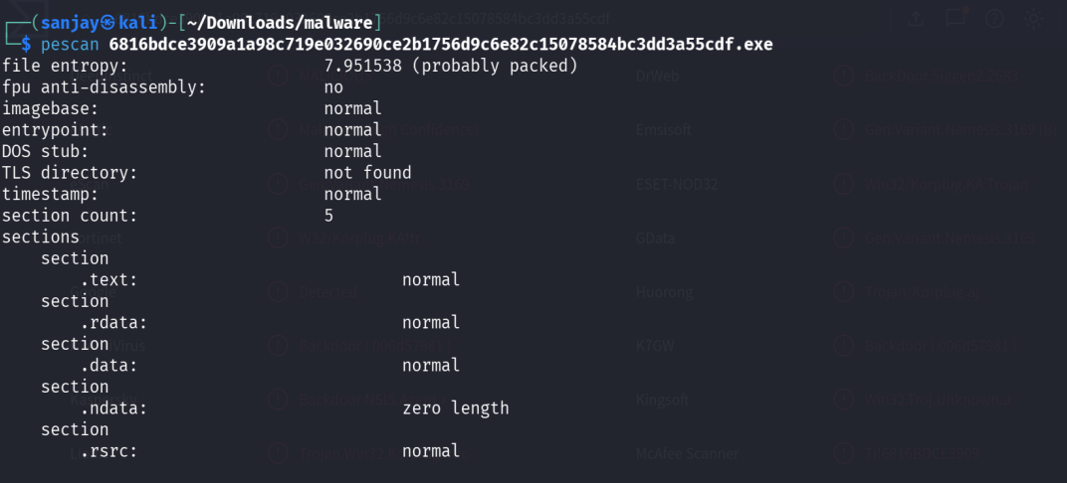The height and width of the screenshot is (483, 1067).
Task: Click warning icon beside ESET-NOD32 Korplug result
Action: pyautogui.click(x=844, y=184)
